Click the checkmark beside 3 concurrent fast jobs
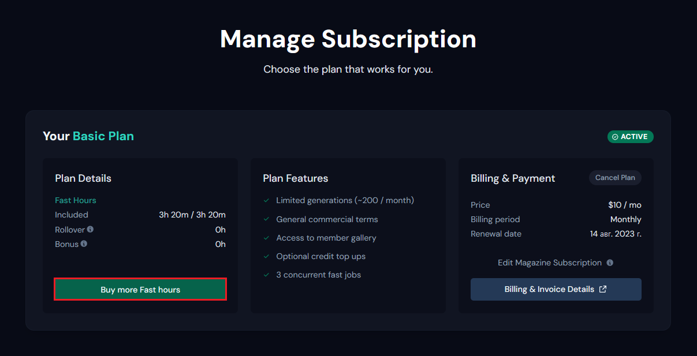Screen dimensions: 697x356 (x=266, y=275)
